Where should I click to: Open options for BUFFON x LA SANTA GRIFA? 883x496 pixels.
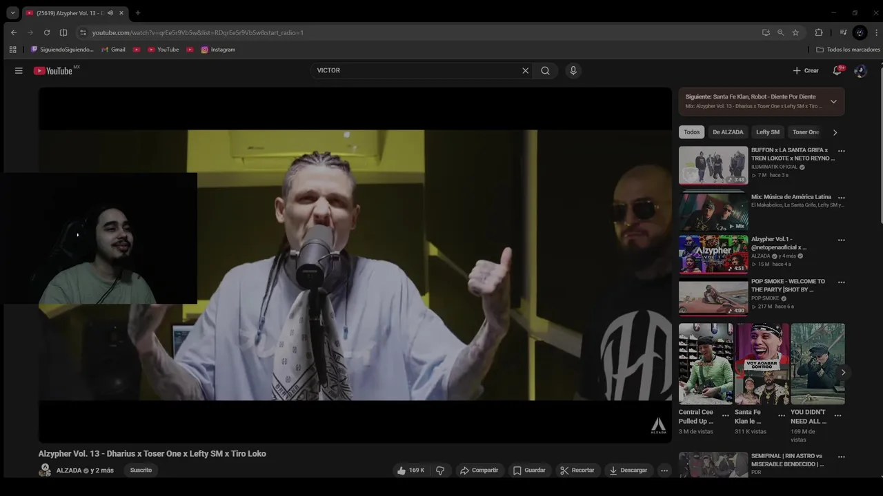tap(841, 151)
